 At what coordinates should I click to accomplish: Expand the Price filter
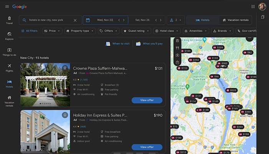tap(52, 31)
